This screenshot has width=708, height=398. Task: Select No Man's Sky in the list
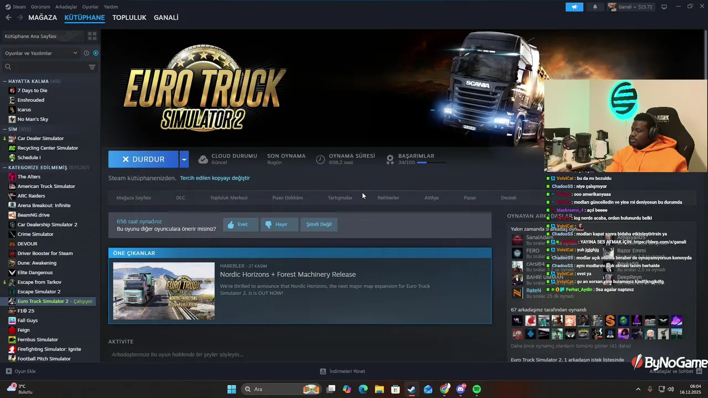click(x=33, y=119)
